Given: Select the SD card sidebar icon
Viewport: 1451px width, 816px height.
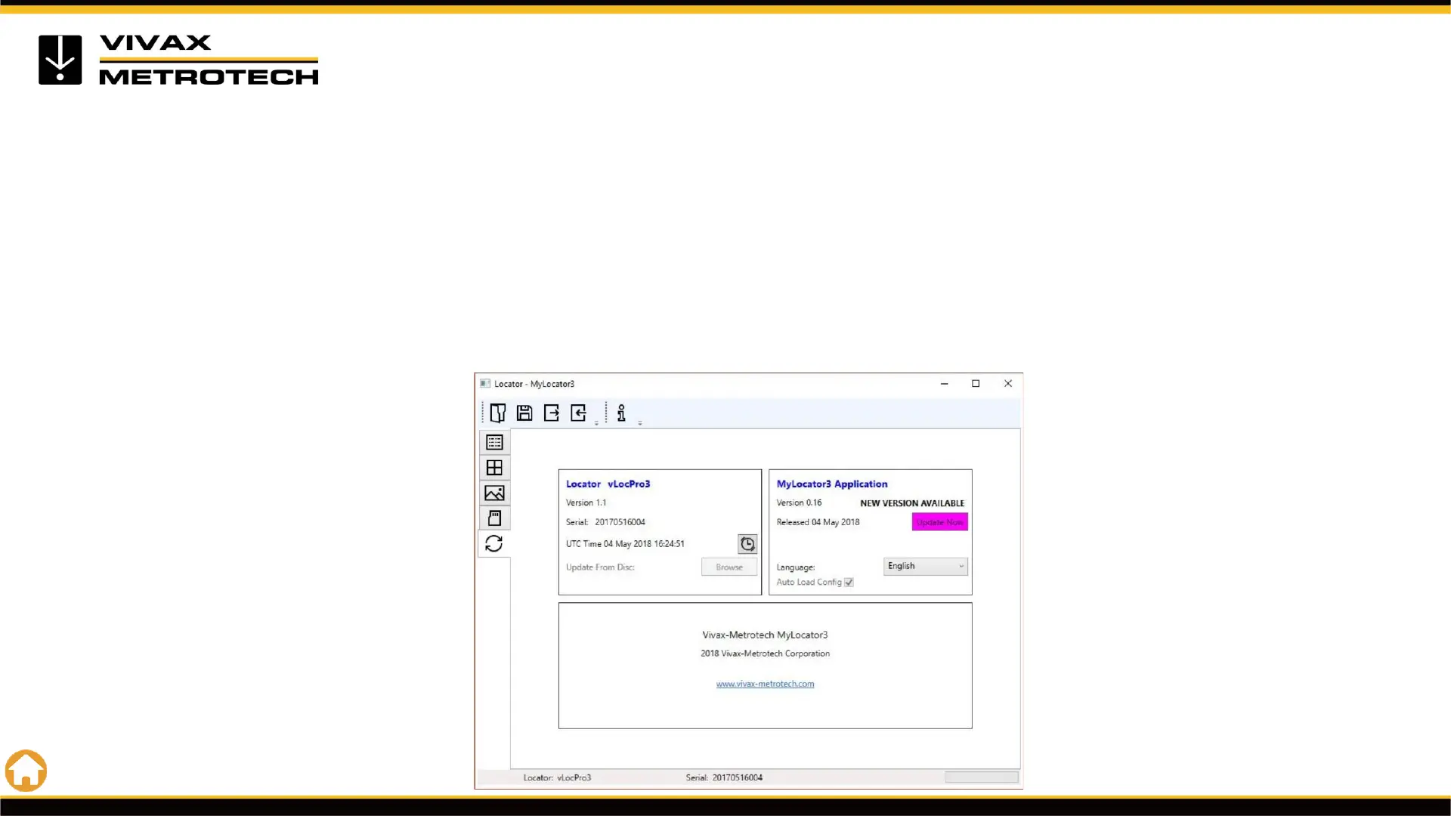Looking at the screenshot, I should coord(494,518).
